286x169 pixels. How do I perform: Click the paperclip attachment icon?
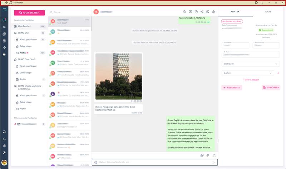click(208, 155)
